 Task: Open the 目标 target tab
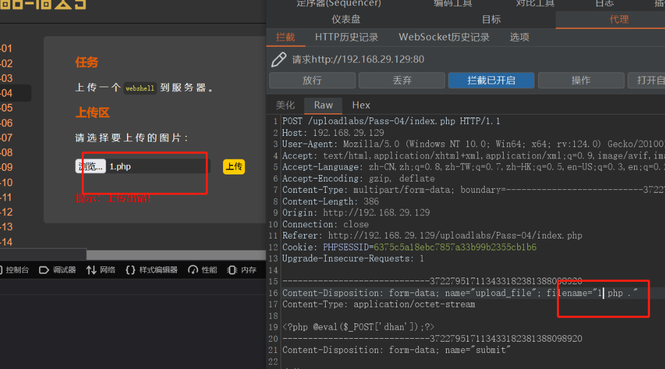coord(491,20)
